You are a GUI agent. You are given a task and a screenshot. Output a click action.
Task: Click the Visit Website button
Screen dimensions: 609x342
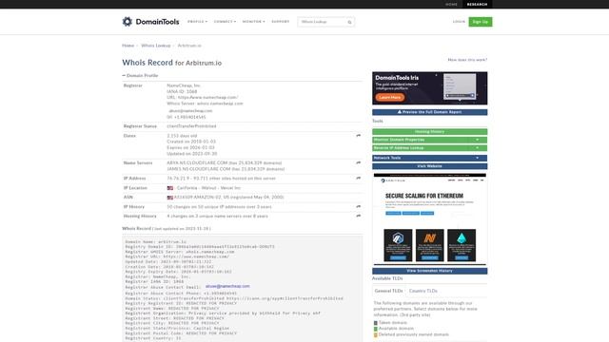429,166
